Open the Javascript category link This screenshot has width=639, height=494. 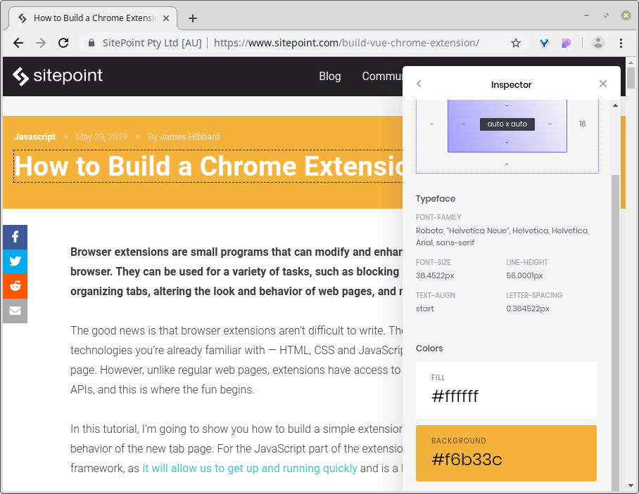34,137
